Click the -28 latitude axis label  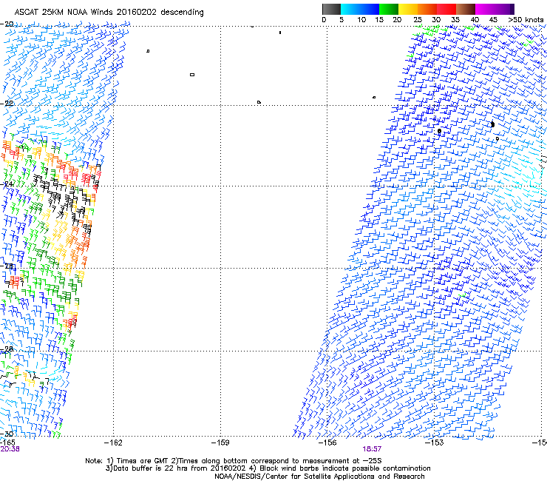pos(7,349)
